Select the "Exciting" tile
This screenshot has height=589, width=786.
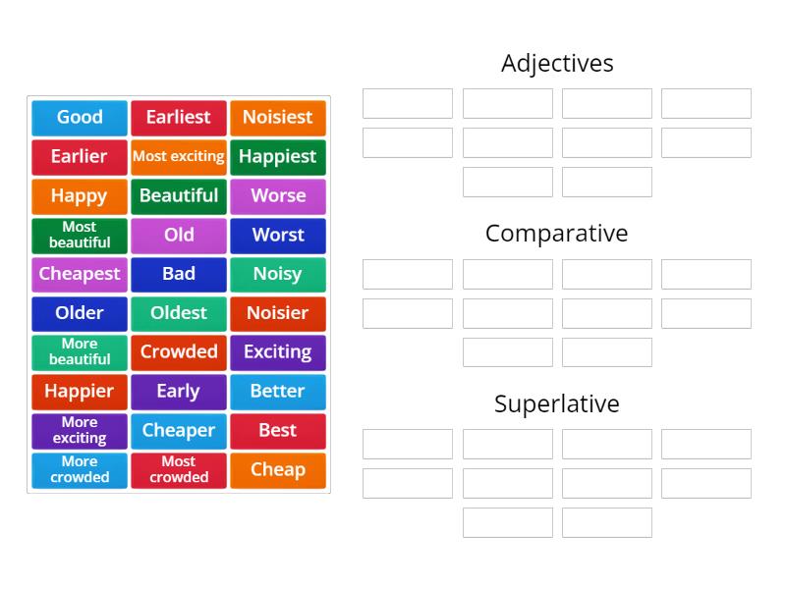pos(278,352)
